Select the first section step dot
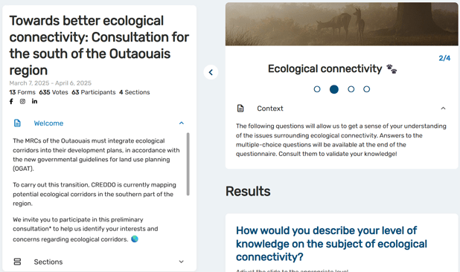Viewport: 460px width, 272px height. (317, 89)
